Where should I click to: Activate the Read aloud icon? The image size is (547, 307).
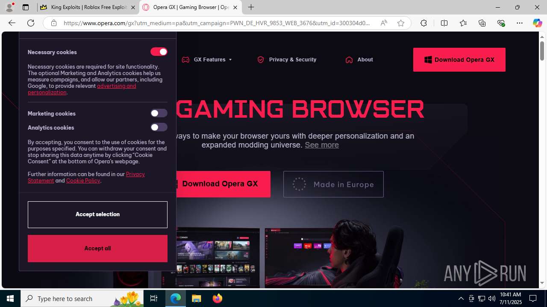tap(384, 23)
